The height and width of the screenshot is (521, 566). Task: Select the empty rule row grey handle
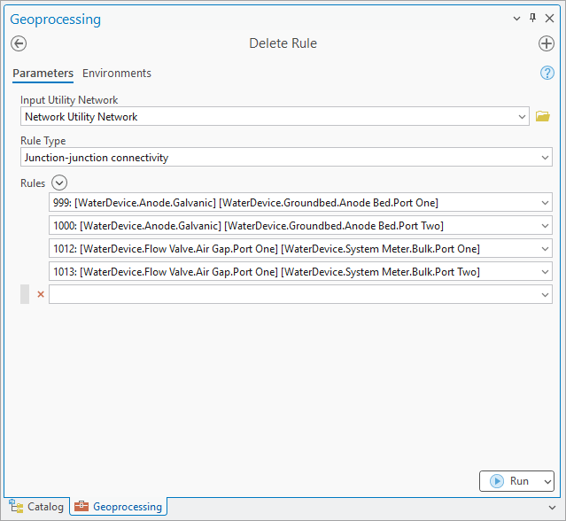(x=25, y=294)
